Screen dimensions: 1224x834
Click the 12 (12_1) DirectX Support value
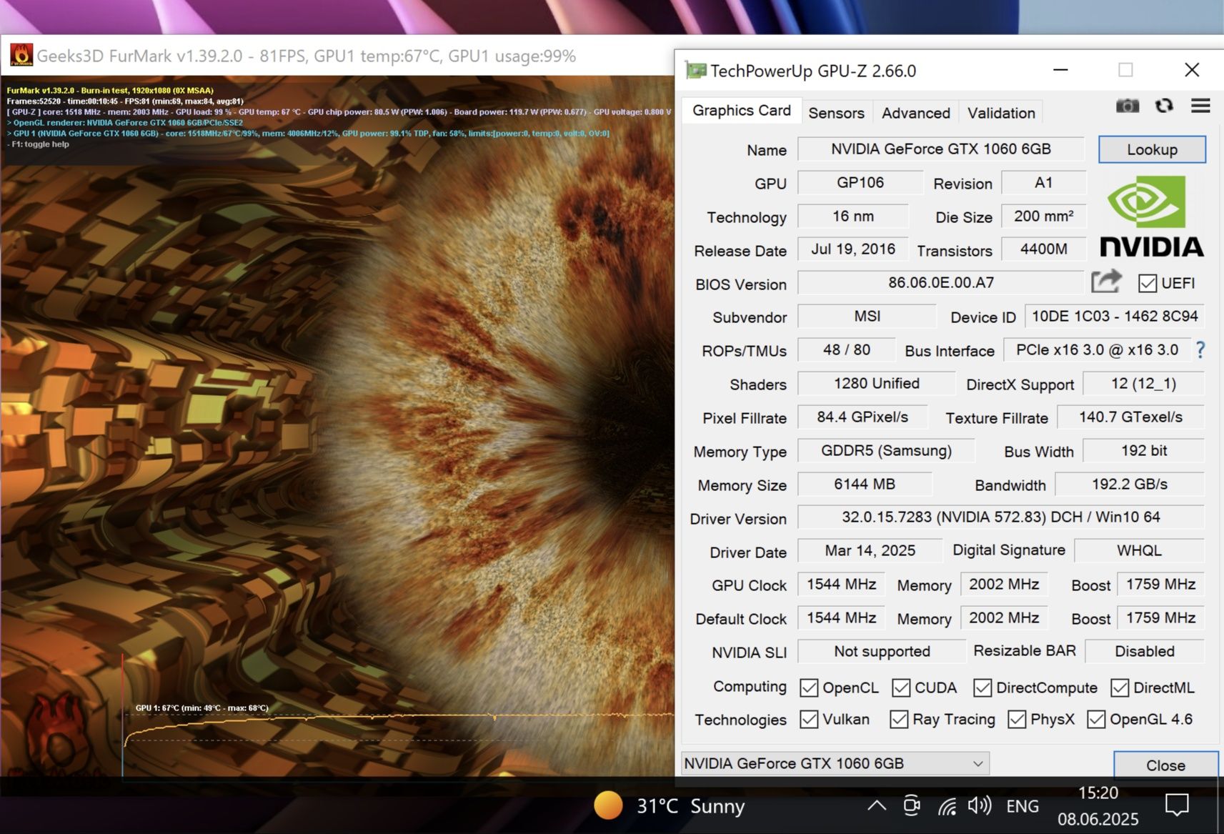pyautogui.click(x=1143, y=383)
